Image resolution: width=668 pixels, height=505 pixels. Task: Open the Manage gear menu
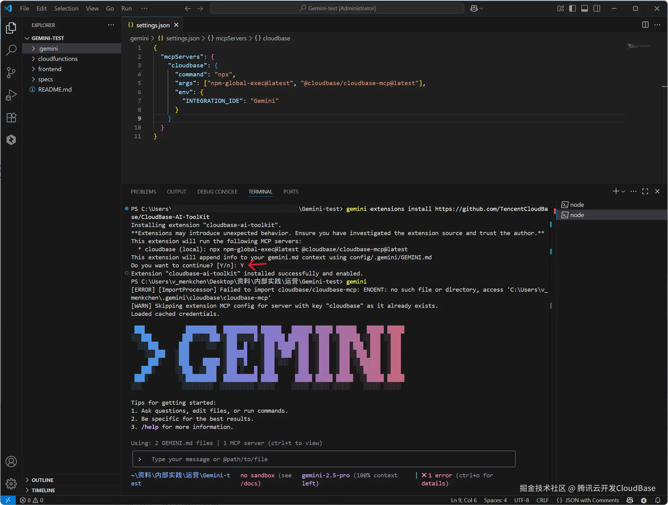click(x=11, y=483)
